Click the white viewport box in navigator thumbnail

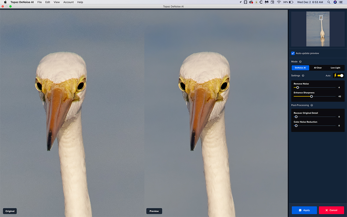coord(321,18)
